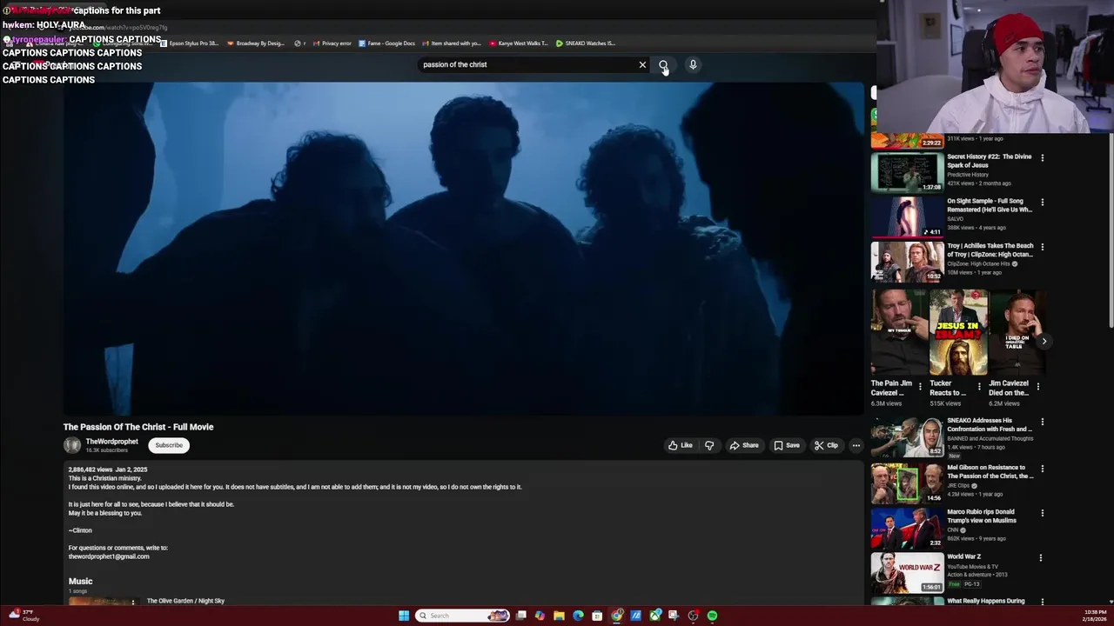Open options menu for 'Mel Gibson on Resistance' video
This screenshot has width=1114, height=626.
(x=1042, y=469)
